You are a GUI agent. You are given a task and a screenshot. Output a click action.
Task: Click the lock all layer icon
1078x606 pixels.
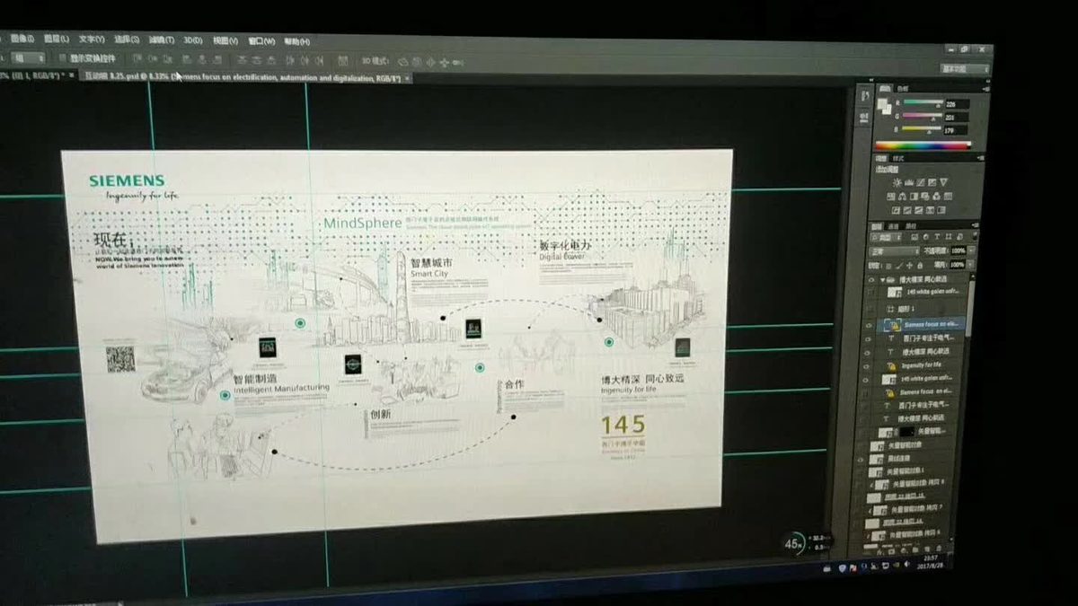[920, 265]
